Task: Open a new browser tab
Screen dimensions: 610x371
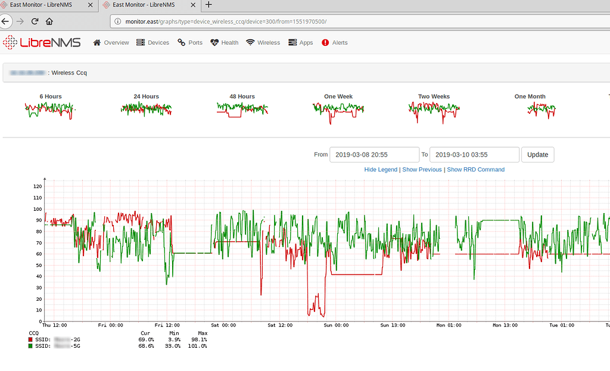Action: pos(208,5)
